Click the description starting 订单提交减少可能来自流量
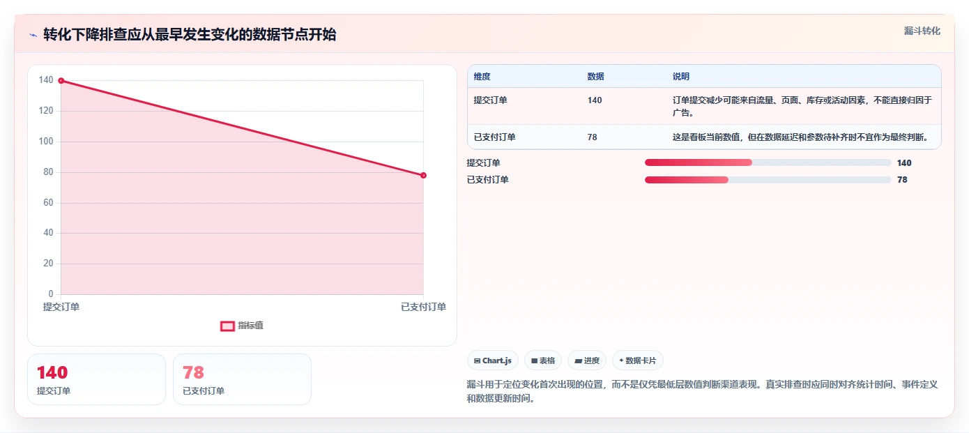 coord(802,106)
